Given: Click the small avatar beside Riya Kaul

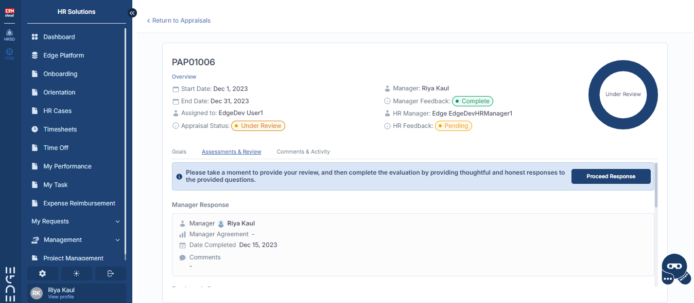Looking at the screenshot, I should pos(221,223).
